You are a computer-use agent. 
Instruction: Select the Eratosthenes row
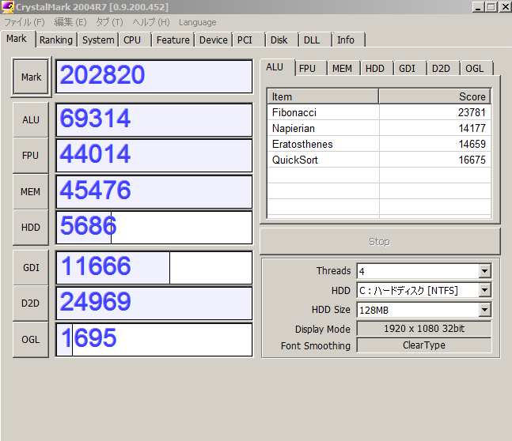[379, 144]
